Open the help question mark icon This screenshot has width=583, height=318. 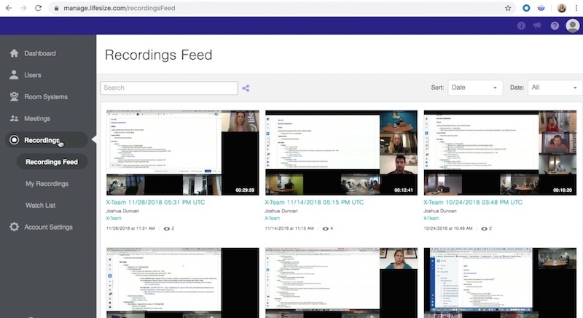555,26
